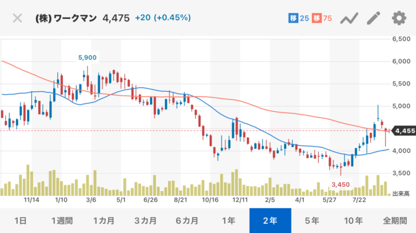Choose the 6カ月 period

[187, 220]
